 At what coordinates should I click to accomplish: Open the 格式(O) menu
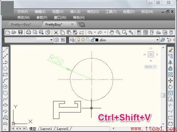93,12
